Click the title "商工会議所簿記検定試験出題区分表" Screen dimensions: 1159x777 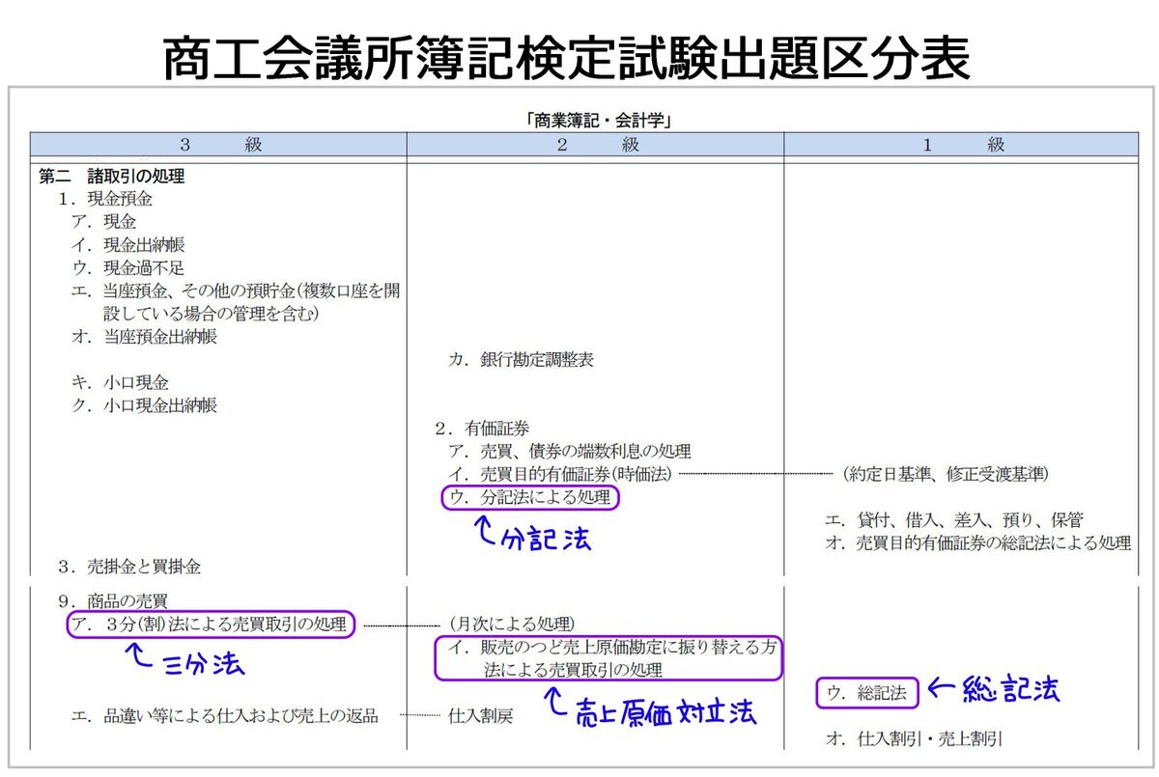(566, 59)
